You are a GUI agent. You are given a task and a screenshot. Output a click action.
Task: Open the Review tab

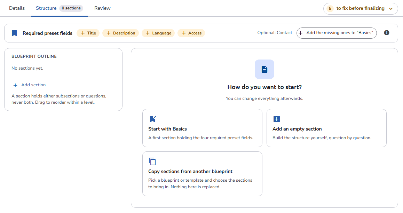pyautogui.click(x=102, y=8)
